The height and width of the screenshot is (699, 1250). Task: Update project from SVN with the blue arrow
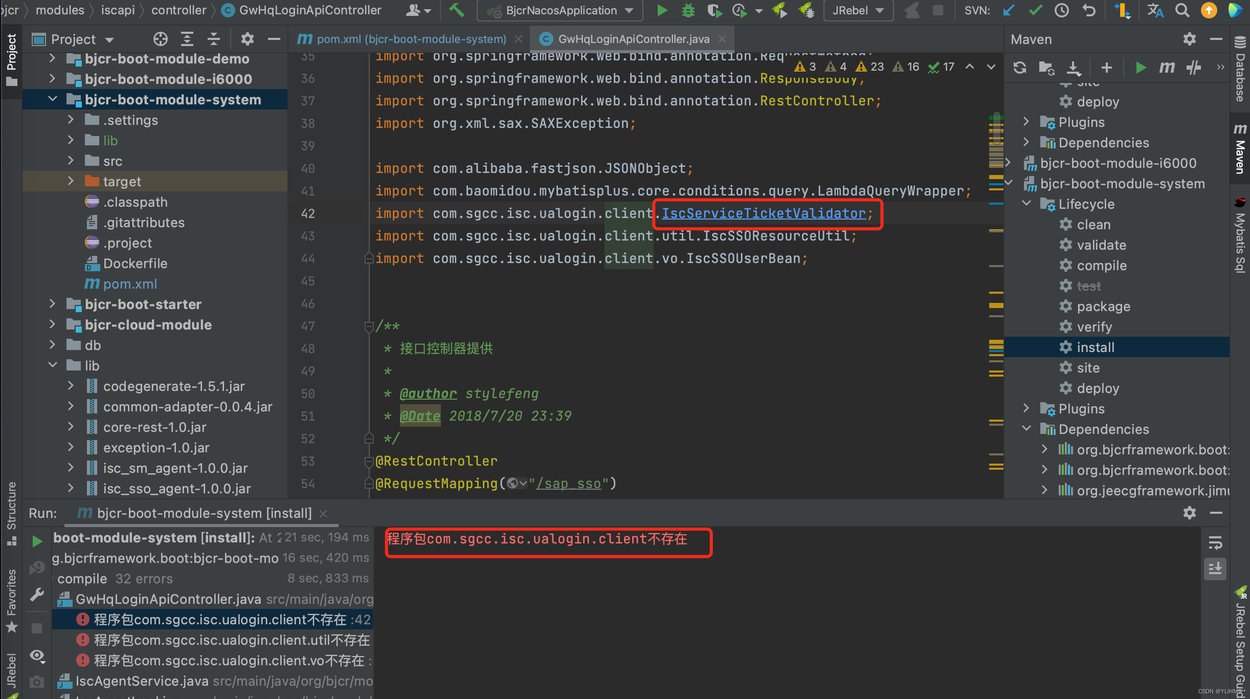(x=1008, y=10)
